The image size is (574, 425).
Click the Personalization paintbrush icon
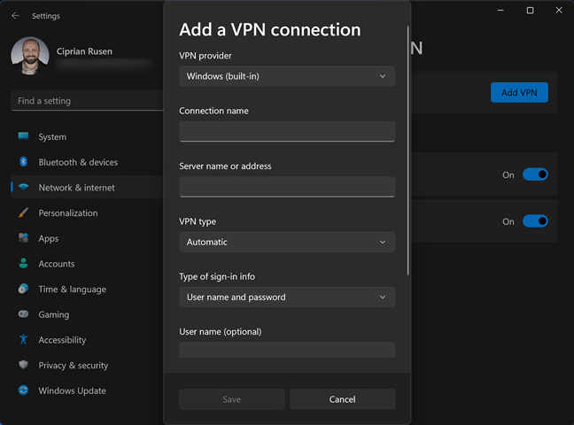23,212
